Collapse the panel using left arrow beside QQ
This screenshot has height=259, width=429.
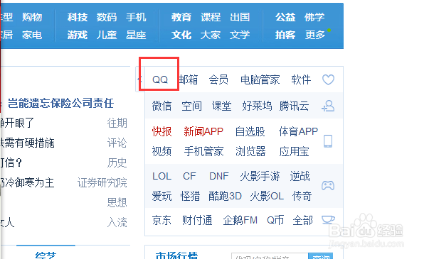(x=140, y=79)
